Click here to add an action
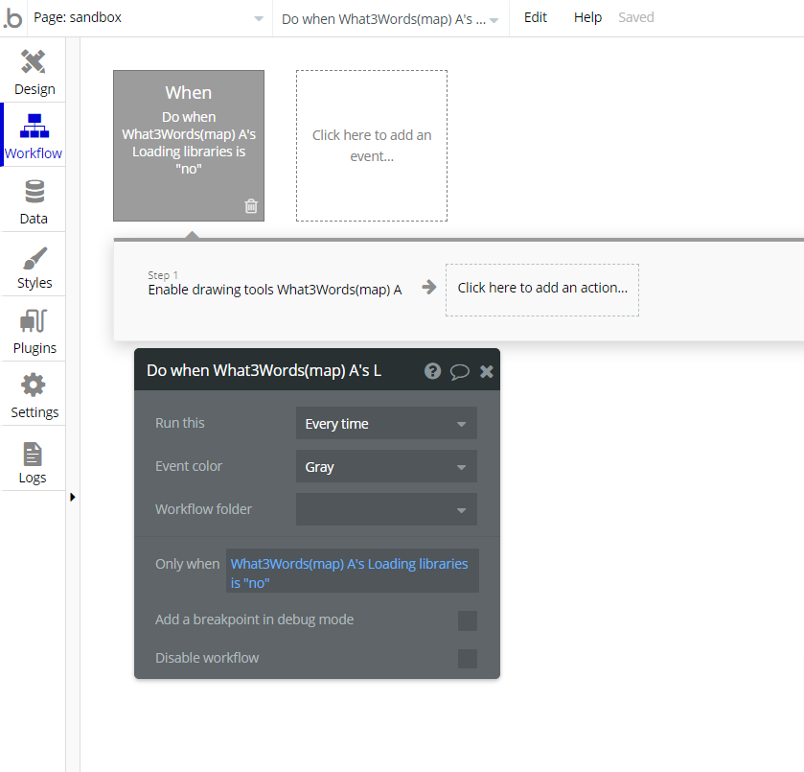Image resolution: width=804 pixels, height=772 pixels. tap(542, 290)
